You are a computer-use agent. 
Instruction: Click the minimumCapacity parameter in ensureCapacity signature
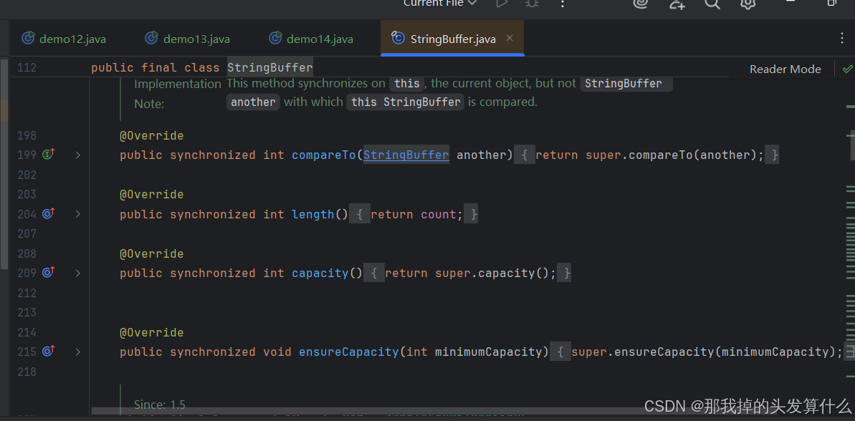487,352
